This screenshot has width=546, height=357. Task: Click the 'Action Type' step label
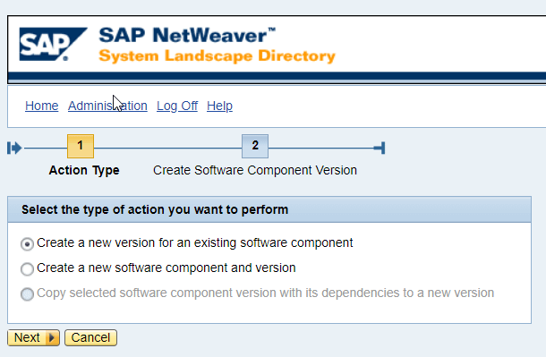click(84, 170)
